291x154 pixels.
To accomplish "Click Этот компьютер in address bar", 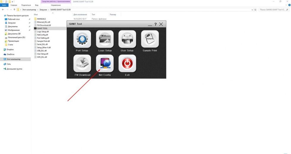I will 29,10.
